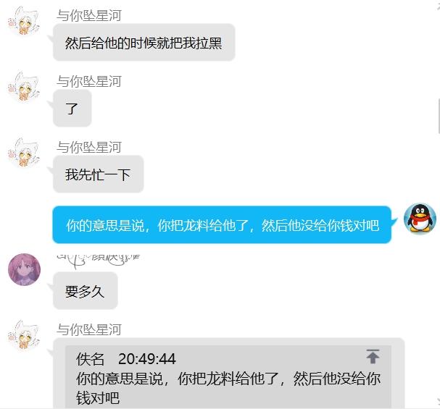Click cat avatar beside 我先忙一下 message
The width and height of the screenshot is (440, 409).
tap(24, 153)
